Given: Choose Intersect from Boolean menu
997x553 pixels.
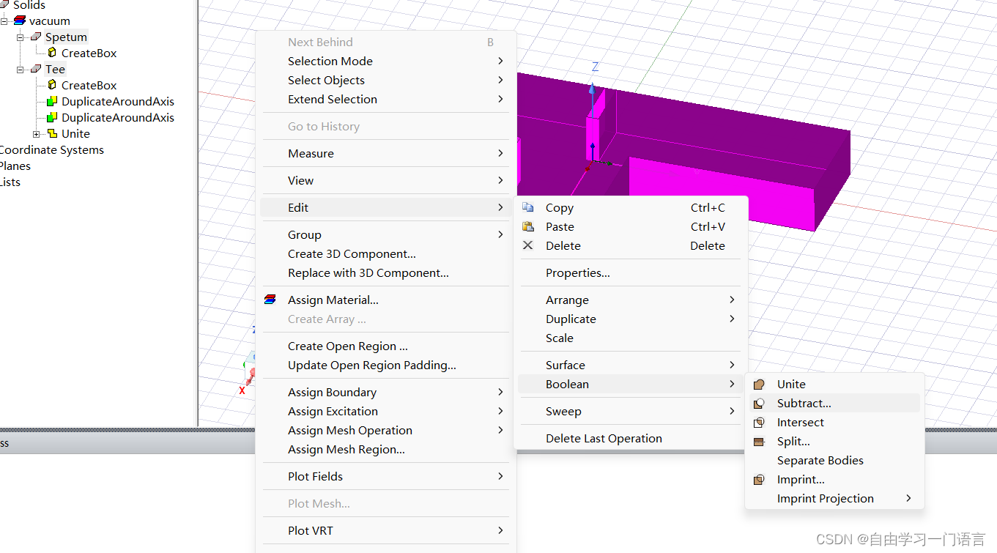Looking at the screenshot, I should [834, 422].
